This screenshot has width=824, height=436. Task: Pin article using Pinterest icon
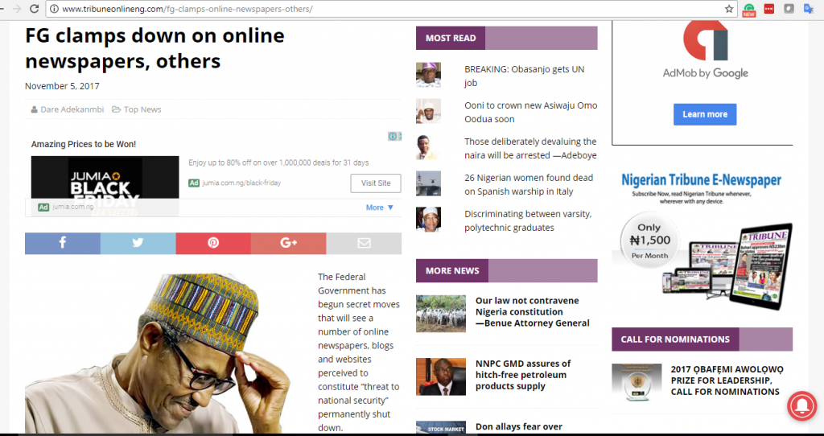[212, 243]
